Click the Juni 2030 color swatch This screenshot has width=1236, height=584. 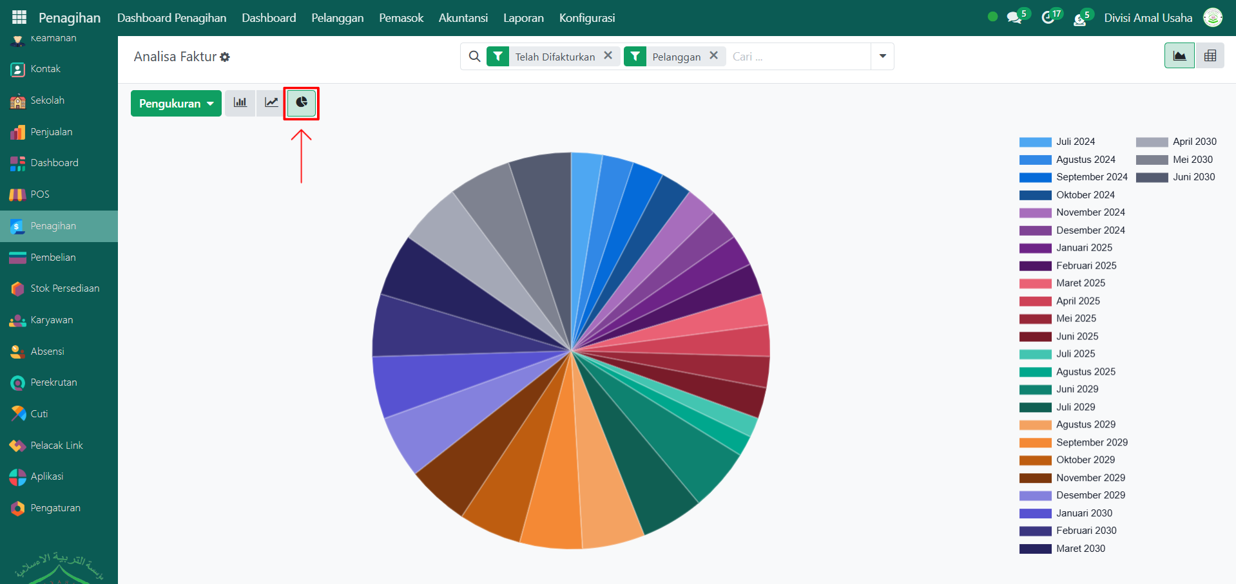tap(1152, 178)
